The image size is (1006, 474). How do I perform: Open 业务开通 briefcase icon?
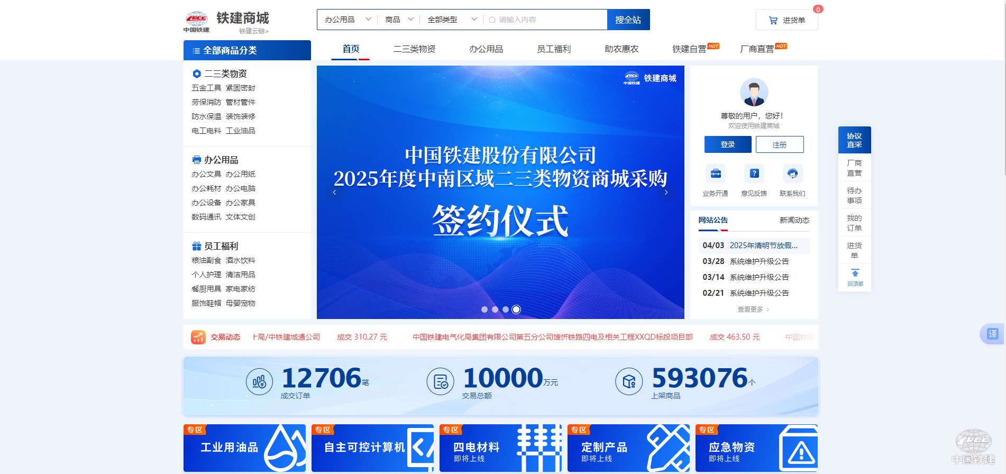click(x=715, y=174)
